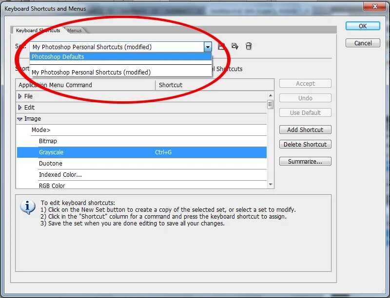Open the Summarize... button
Screen dimensions: 390x298
tap(305, 162)
